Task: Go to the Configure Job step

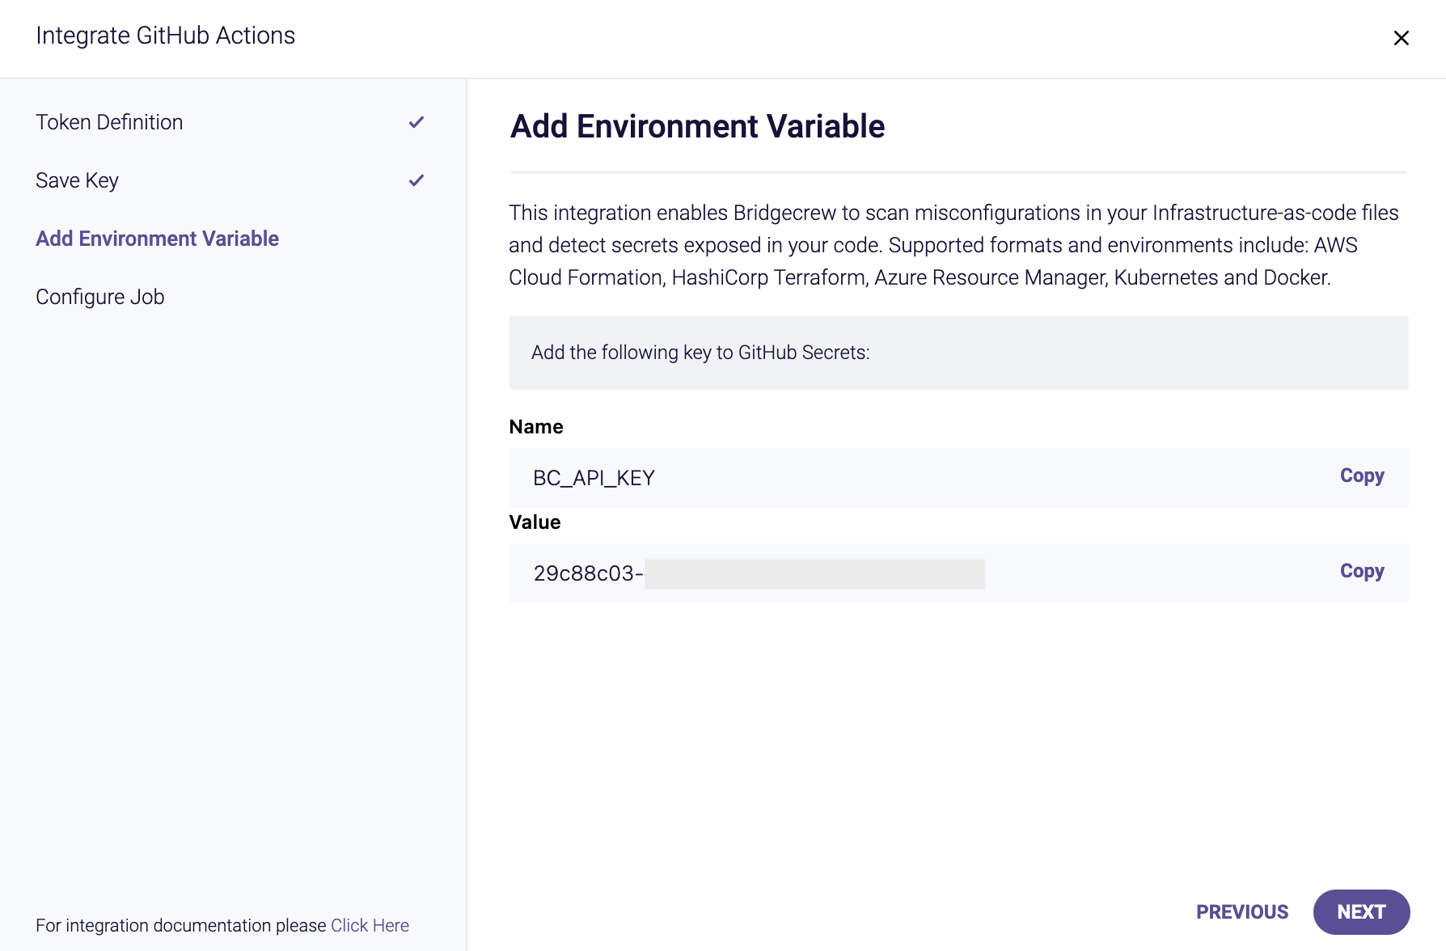Action: 99,297
